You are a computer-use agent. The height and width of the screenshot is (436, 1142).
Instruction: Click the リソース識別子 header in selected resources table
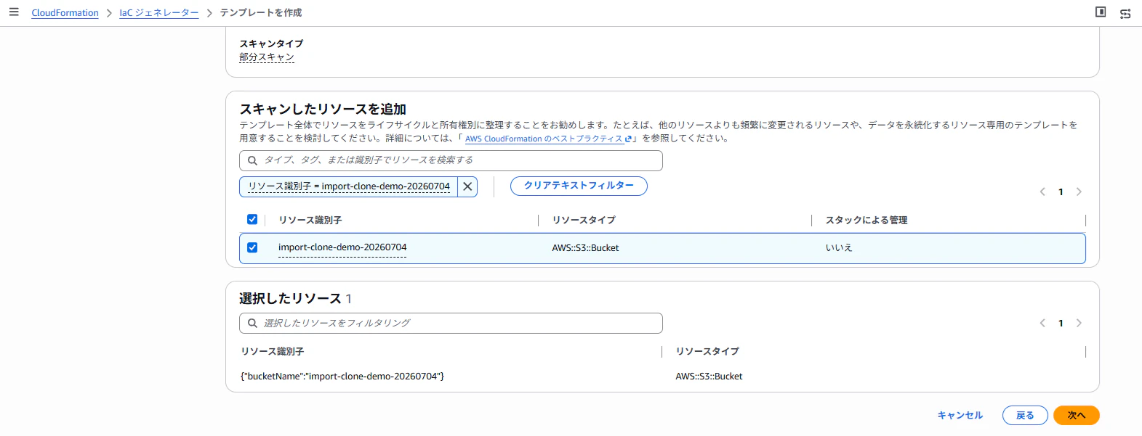[273, 351]
